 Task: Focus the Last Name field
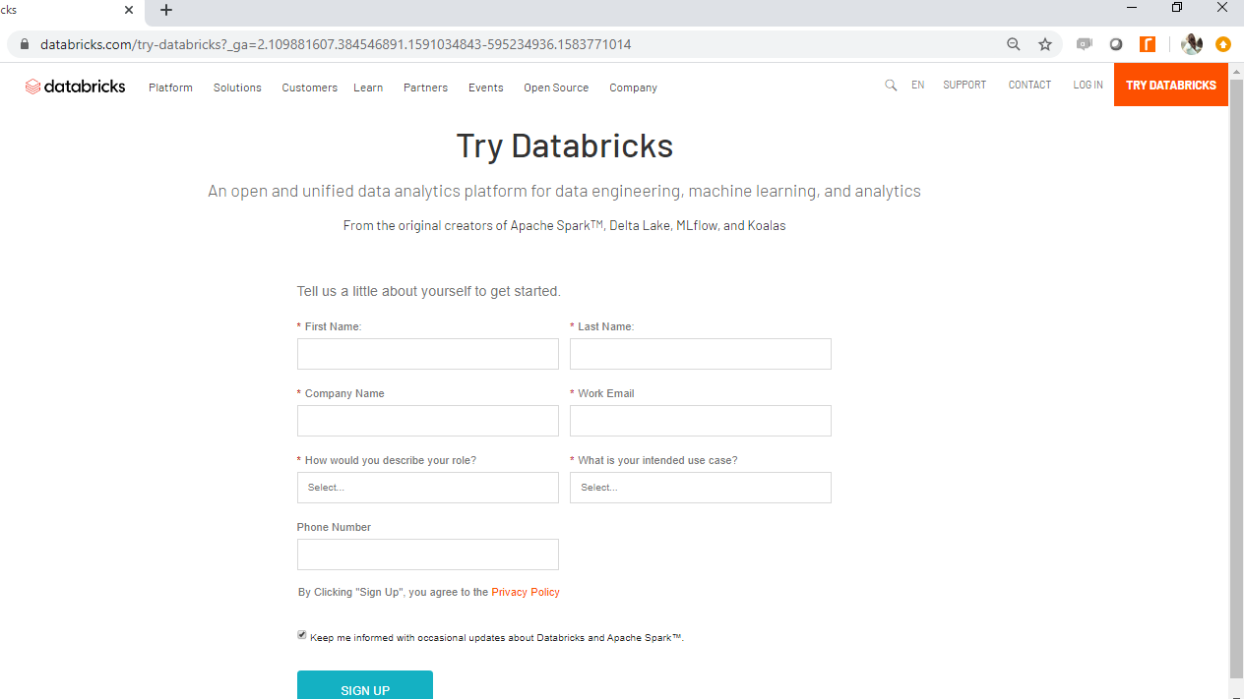tap(701, 354)
